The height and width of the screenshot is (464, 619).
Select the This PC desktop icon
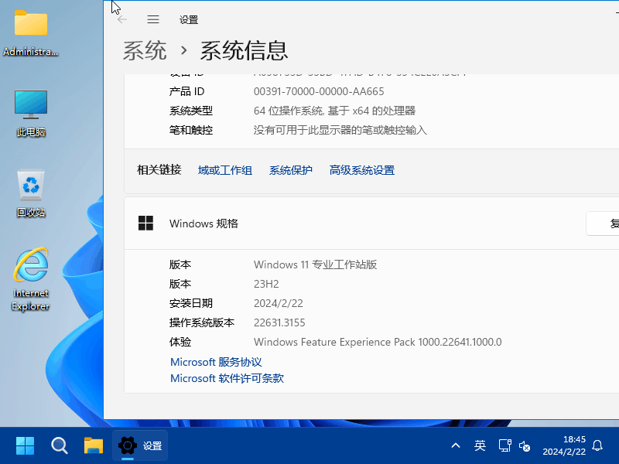31,114
